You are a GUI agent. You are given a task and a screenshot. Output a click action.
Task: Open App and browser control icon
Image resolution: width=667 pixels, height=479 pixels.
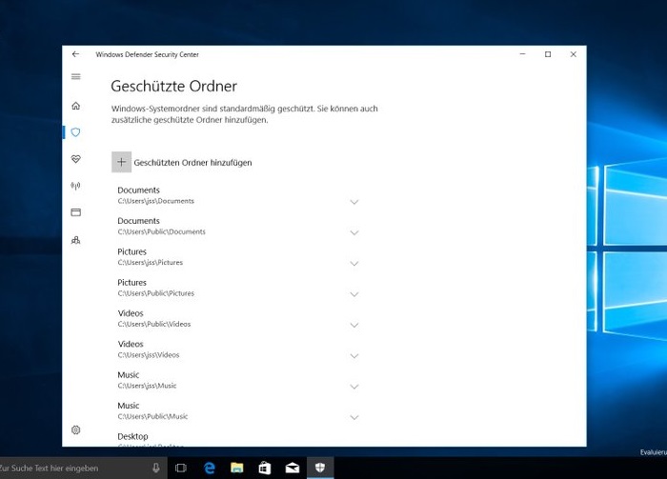tap(75, 212)
